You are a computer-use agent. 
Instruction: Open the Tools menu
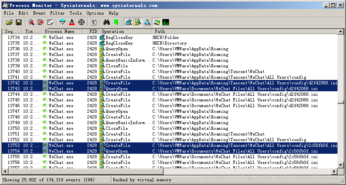(x=76, y=13)
